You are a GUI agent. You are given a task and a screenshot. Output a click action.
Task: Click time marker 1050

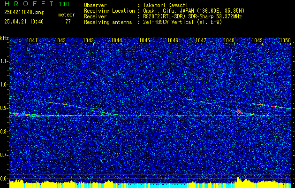point(285,40)
